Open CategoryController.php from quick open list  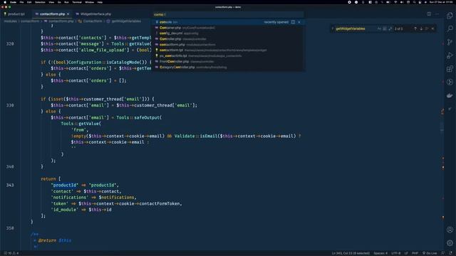click(228, 67)
